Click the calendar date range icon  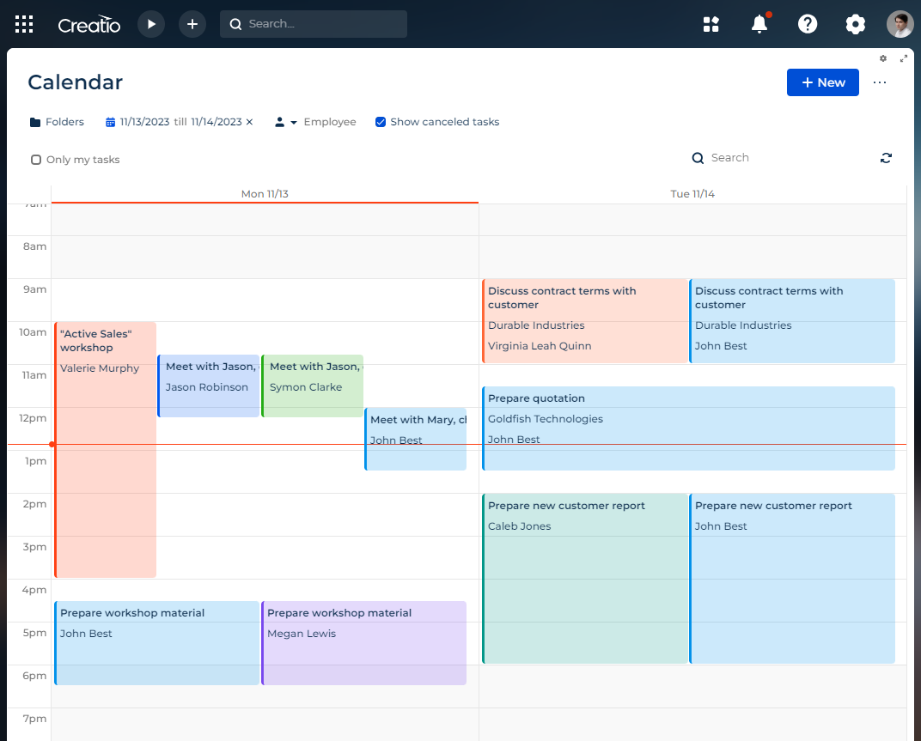(110, 122)
